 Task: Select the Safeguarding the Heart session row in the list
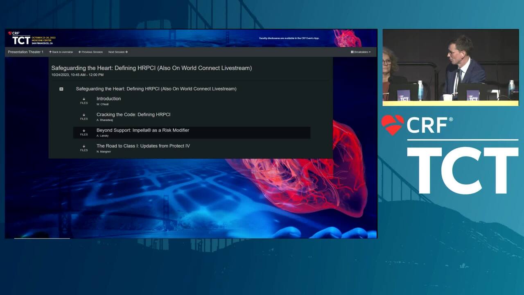click(x=156, y=89)
